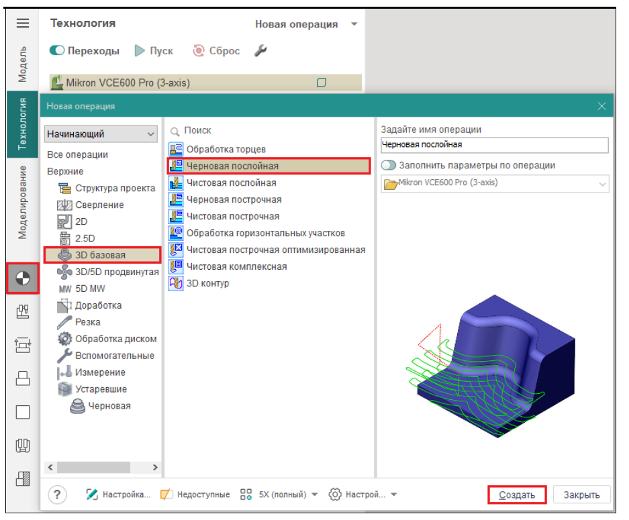This screenshot has width=629, height=520.
Task: Click the horizontal scrollbar in category list
Action: (x=101, y=467)
